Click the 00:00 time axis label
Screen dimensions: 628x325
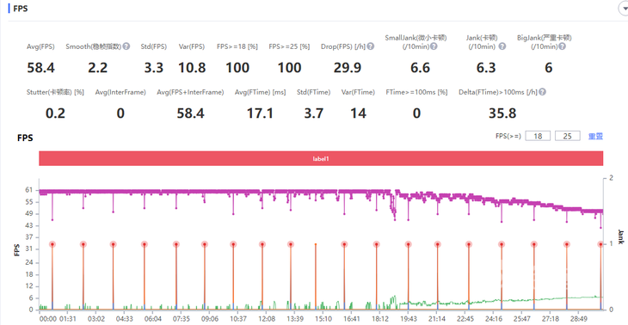(x=48, y=319)
